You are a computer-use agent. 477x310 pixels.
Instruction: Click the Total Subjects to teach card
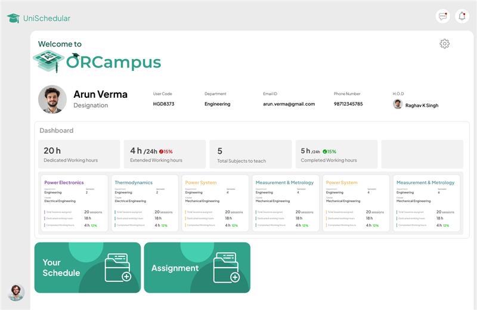250,154
